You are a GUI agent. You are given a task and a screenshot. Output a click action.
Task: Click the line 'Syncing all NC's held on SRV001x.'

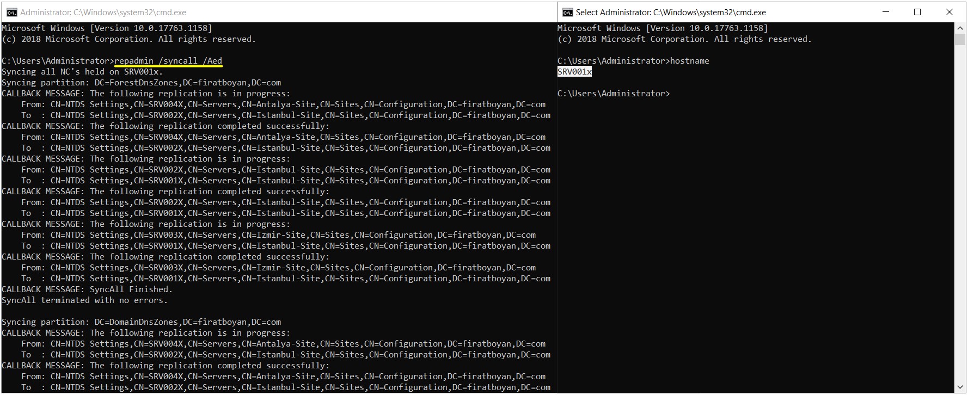[x=82, y=72]
